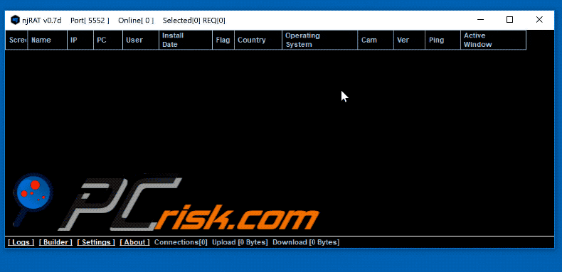
Task: Sort by the Operating System column header
Action: pos(319,40)
